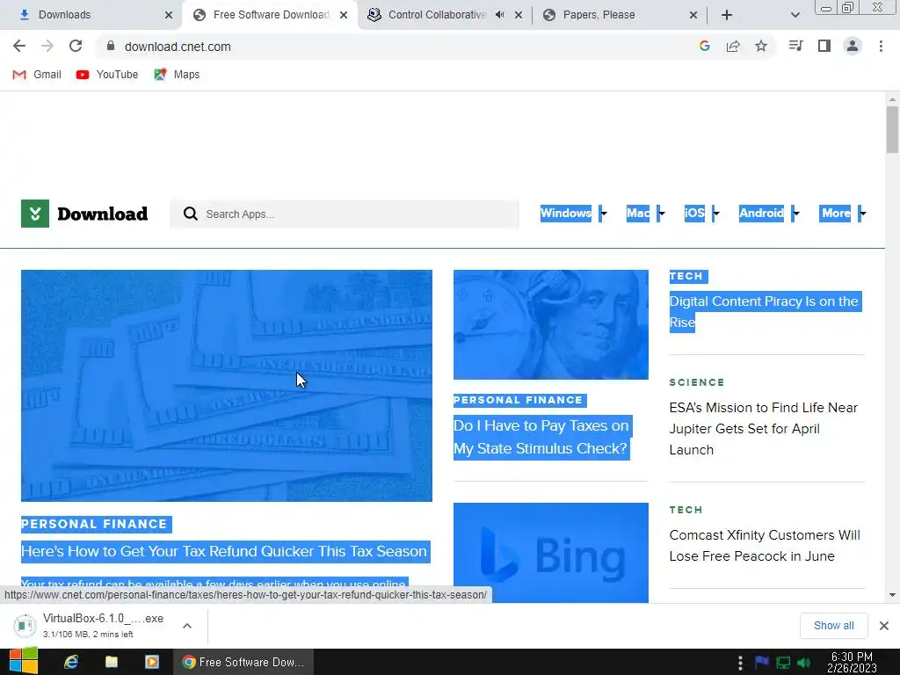Click the green Download logo icon
Viewport: 900px width, 675px height.
click(x=35, y=214)
